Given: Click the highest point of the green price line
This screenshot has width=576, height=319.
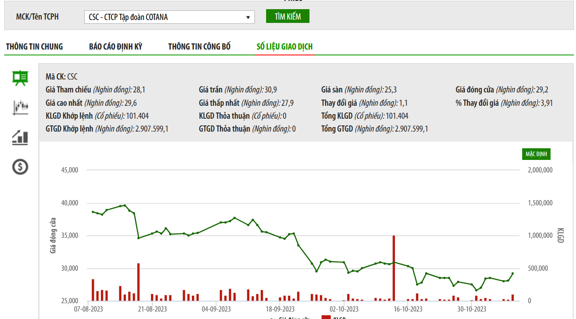Looking at the screenshot, I should [x=125, y=205].
